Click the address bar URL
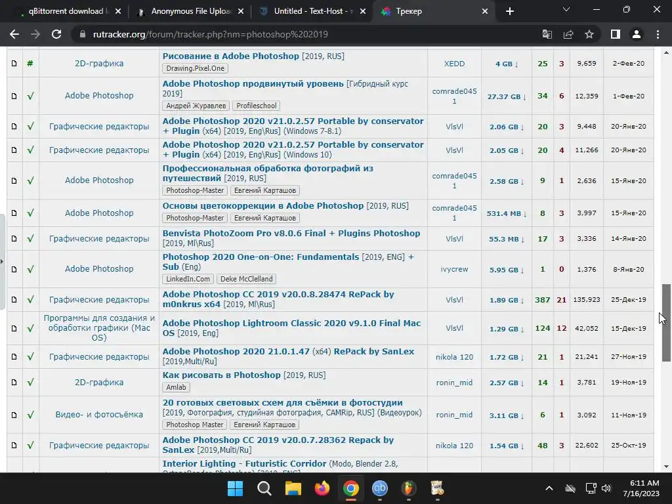Viewport: 672px width, 504px height. coord(211,34)
